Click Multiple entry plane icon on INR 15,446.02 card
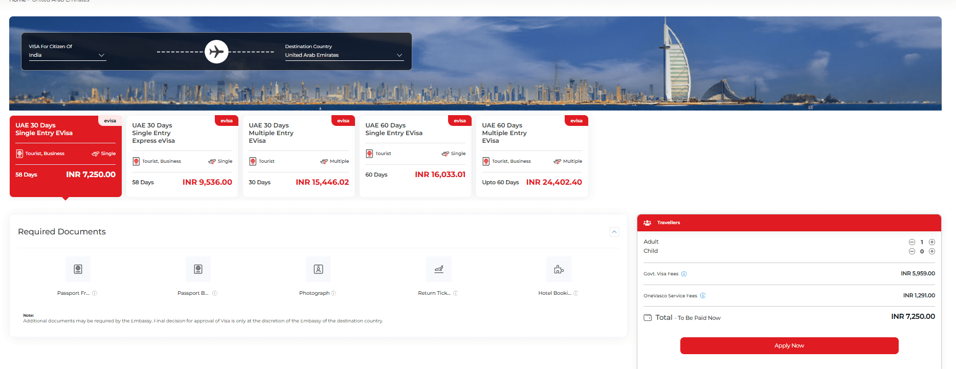Screen dimensions: 956x369 coord(324,161)
